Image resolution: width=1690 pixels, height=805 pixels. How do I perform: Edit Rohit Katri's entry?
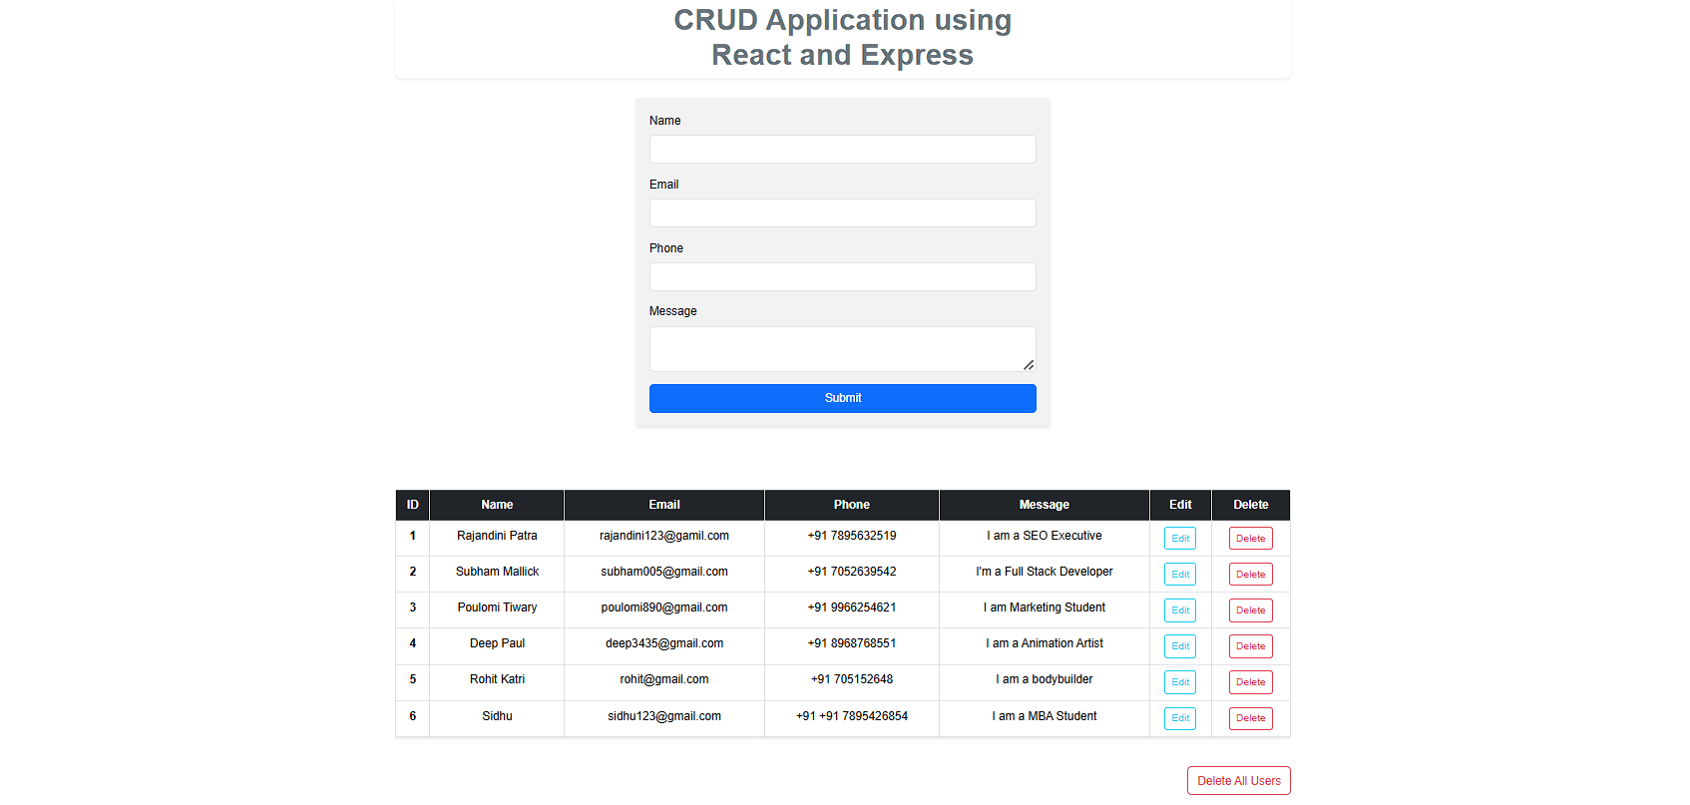coord(1179,682)
